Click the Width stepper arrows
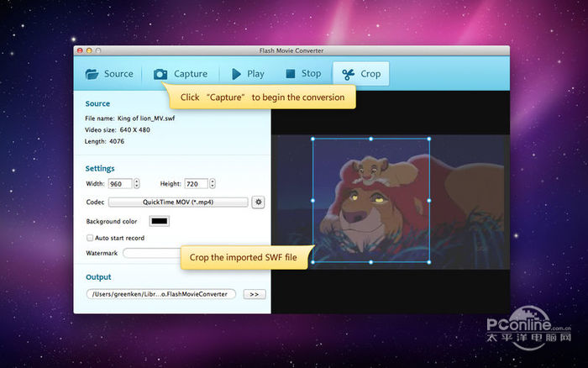Viewport: 588px width, 368px height. [136, 183]
